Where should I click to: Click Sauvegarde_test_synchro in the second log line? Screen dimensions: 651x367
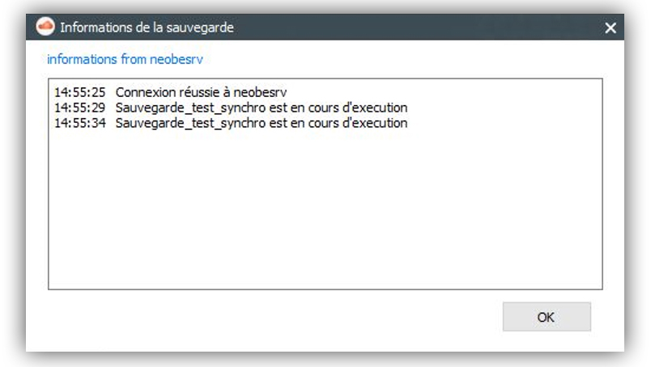point(190,108)
